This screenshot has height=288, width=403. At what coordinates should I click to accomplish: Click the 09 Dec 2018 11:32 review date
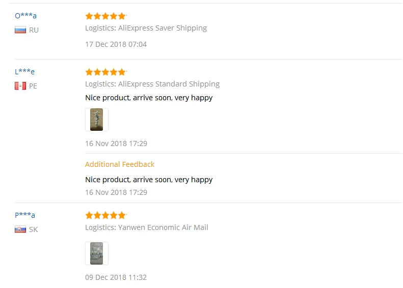coord(116,277)
